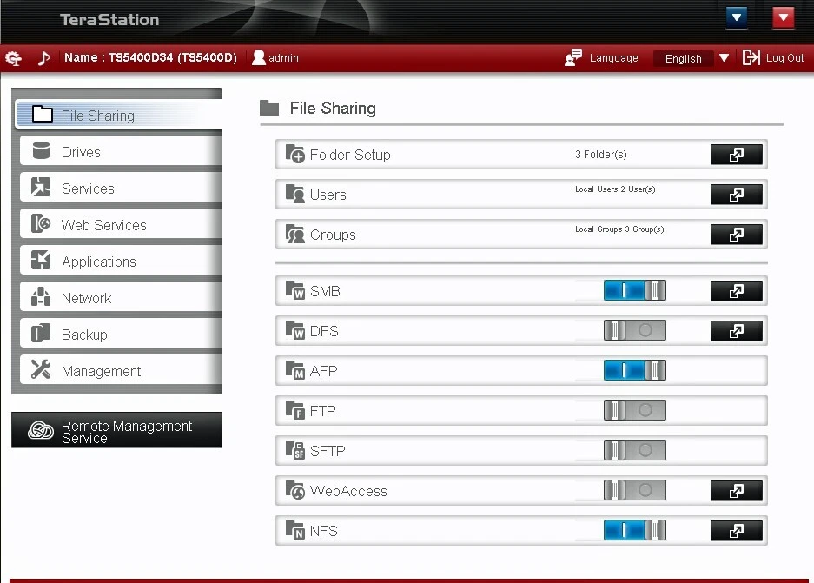Image resolution: width=814 pixels, height=583 pixels.
Task: Turn on the WebAccess toggle
Action: pos(635,490)
